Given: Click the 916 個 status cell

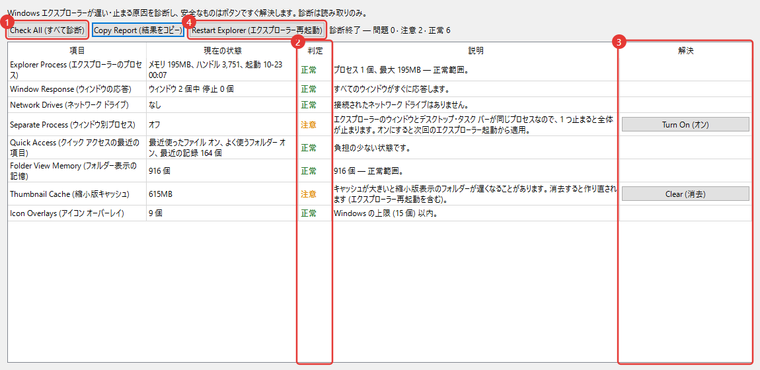Looking at the screenshot, I should [x=223, y=171].
